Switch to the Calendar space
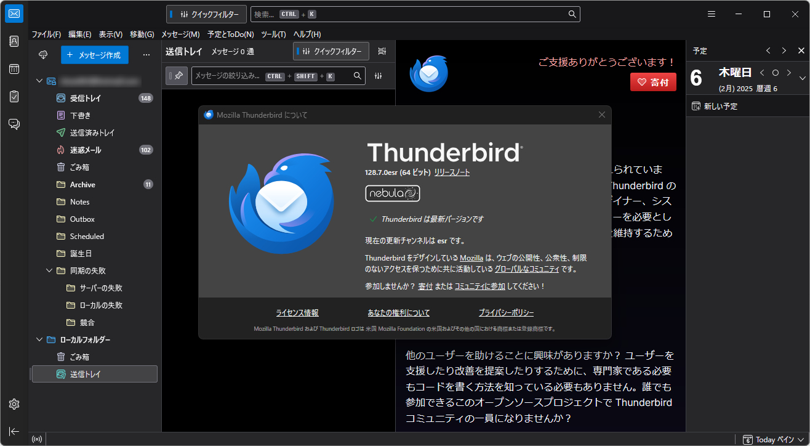 14,69
